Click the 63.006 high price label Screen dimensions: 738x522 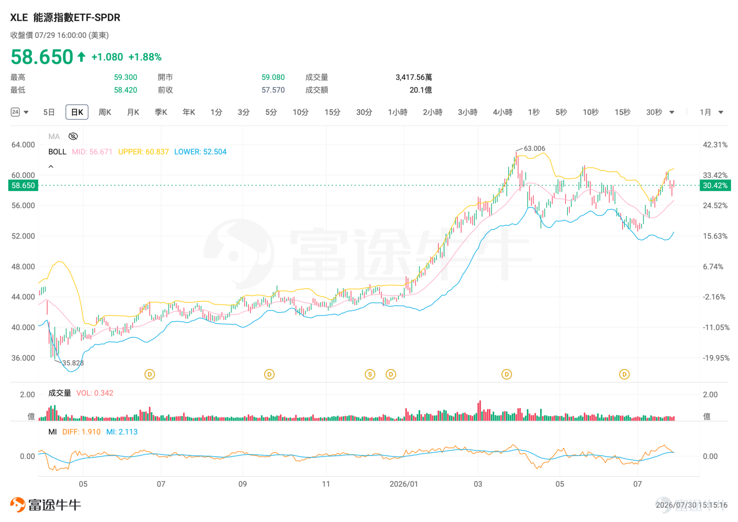534,149
